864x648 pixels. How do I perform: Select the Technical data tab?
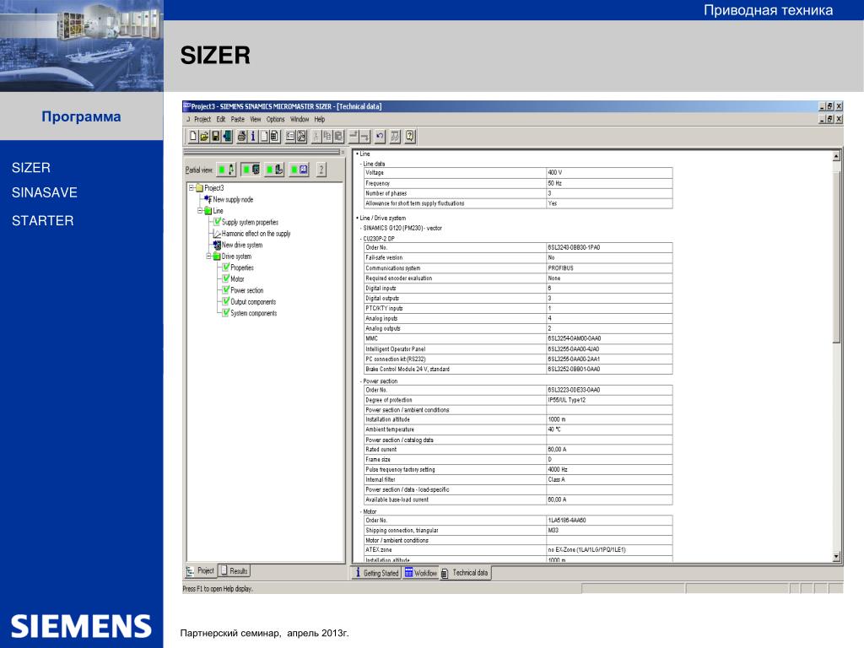(x=465, y=573)
